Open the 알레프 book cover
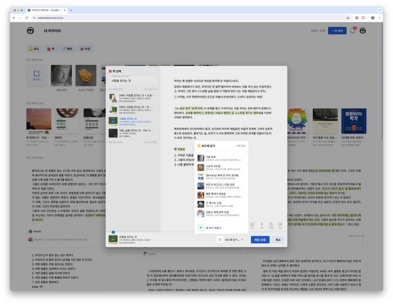The width and height of the screenshot is (393, 304). pos(67,121)
